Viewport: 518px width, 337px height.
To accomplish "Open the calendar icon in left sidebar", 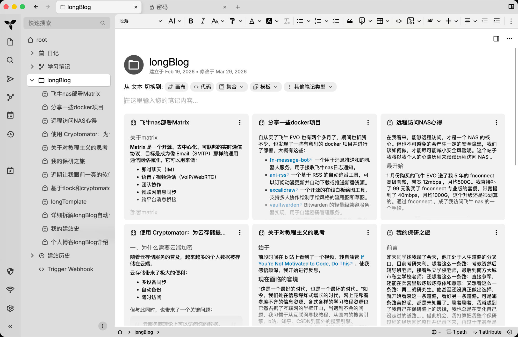I will (x=10, y=115).
